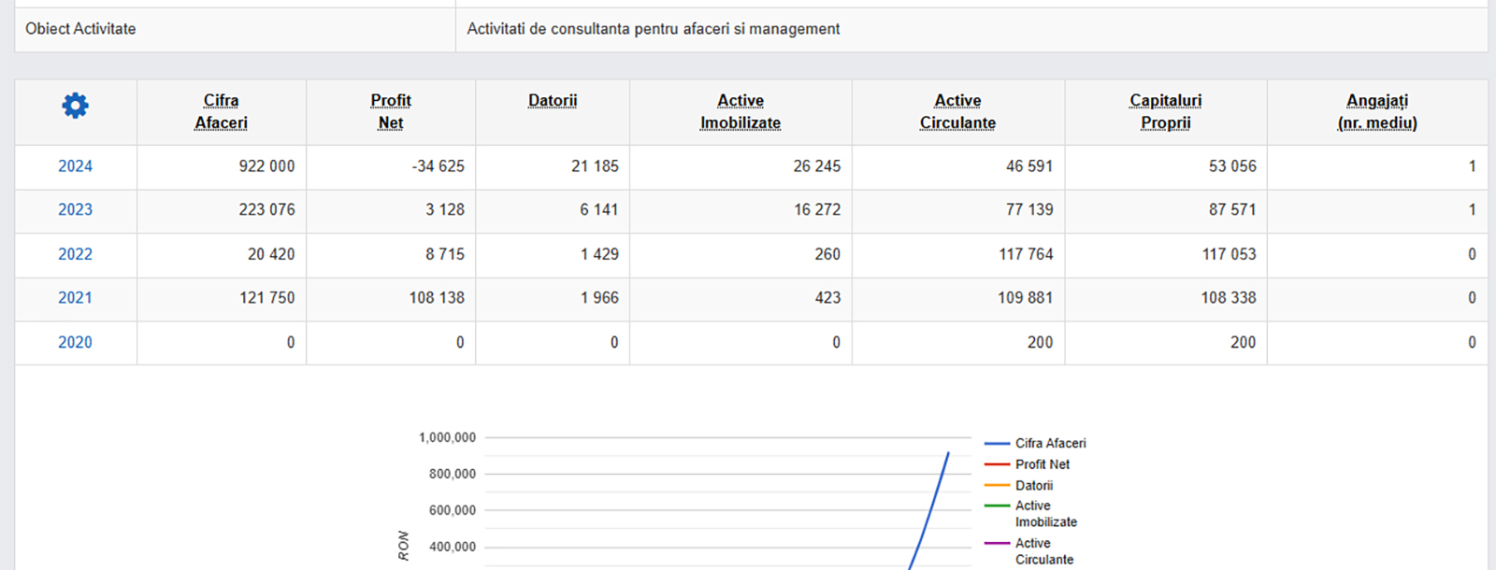Open the 2023 year link

coord(75,210)
